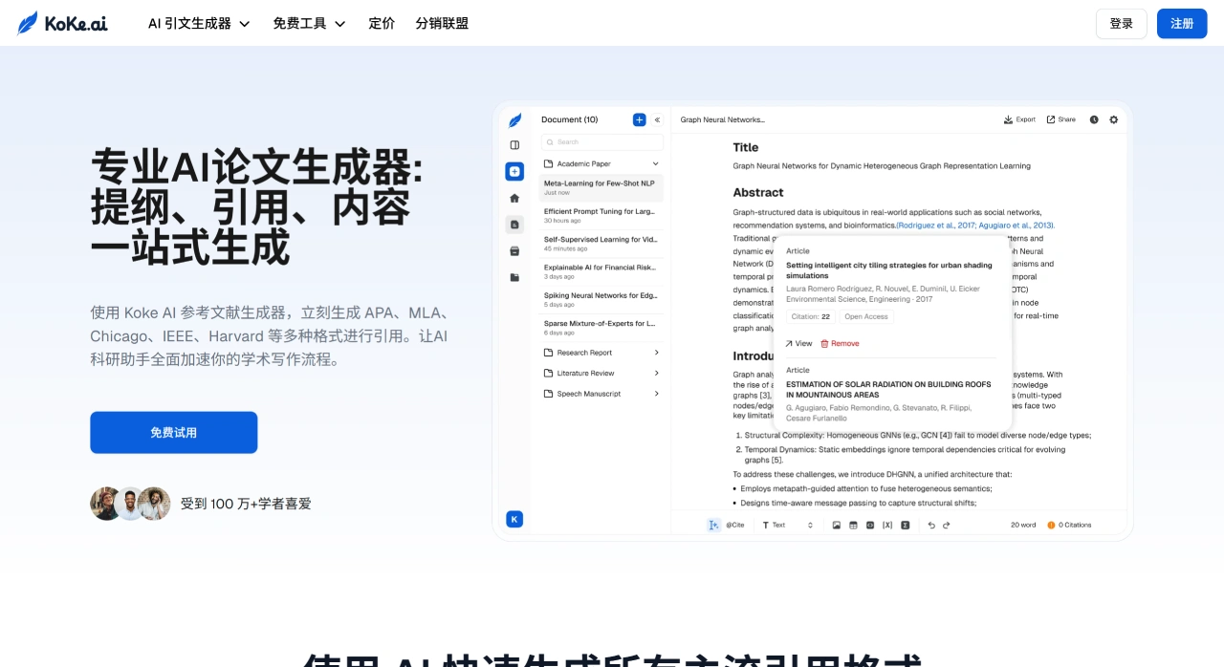Expand the 免费工具 dropdown menu

coord(309,23)
